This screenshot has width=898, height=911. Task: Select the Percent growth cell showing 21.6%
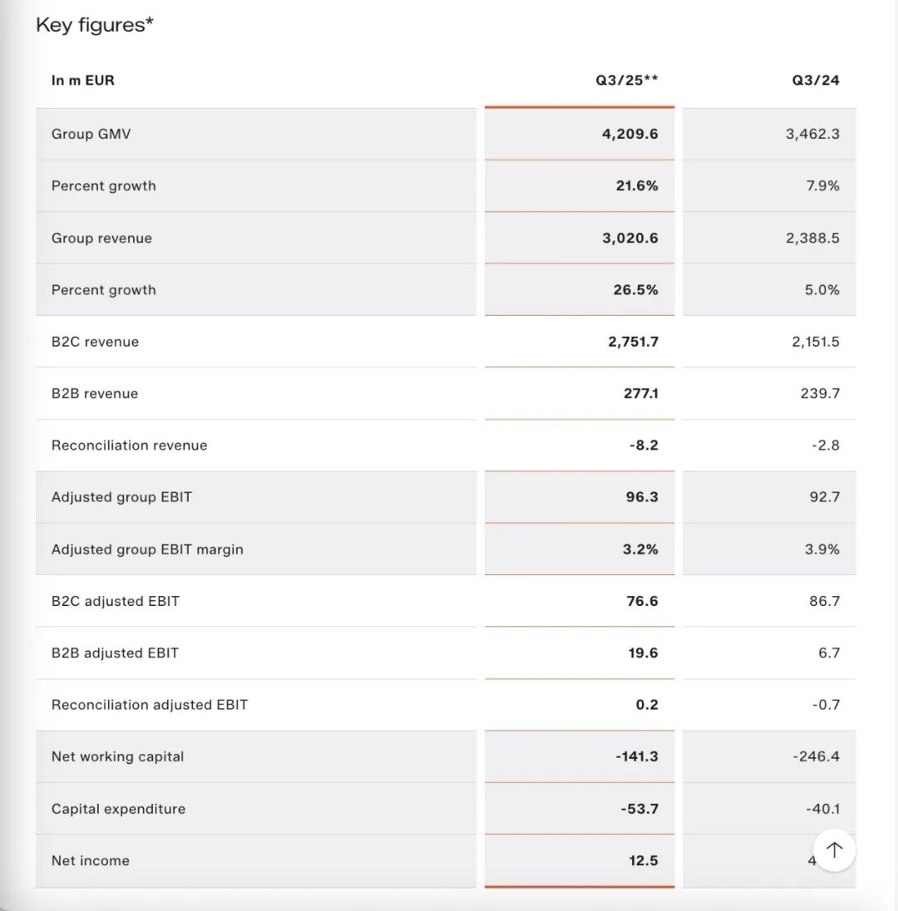coord(637,185)
